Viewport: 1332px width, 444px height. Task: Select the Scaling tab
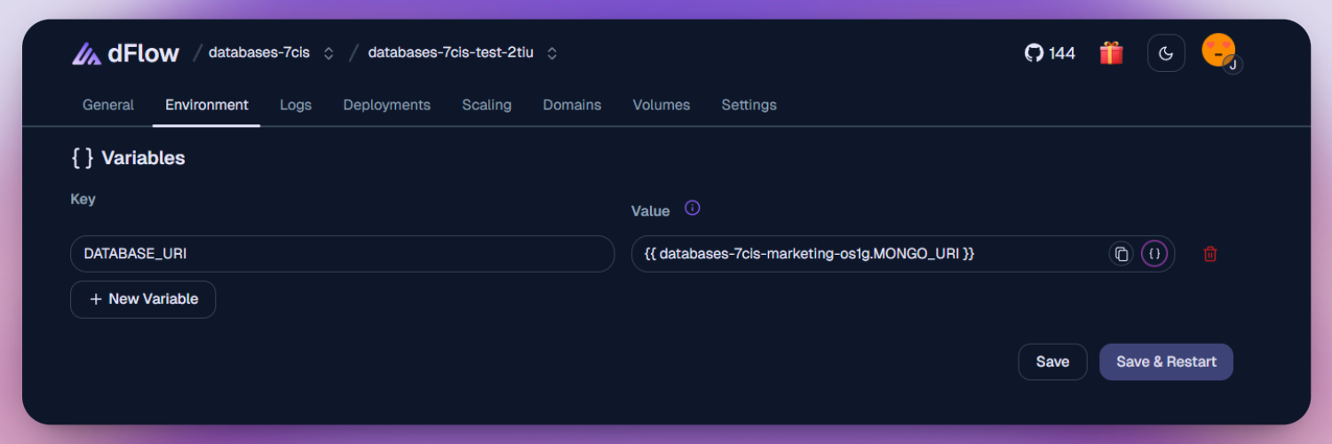point(487,105)
